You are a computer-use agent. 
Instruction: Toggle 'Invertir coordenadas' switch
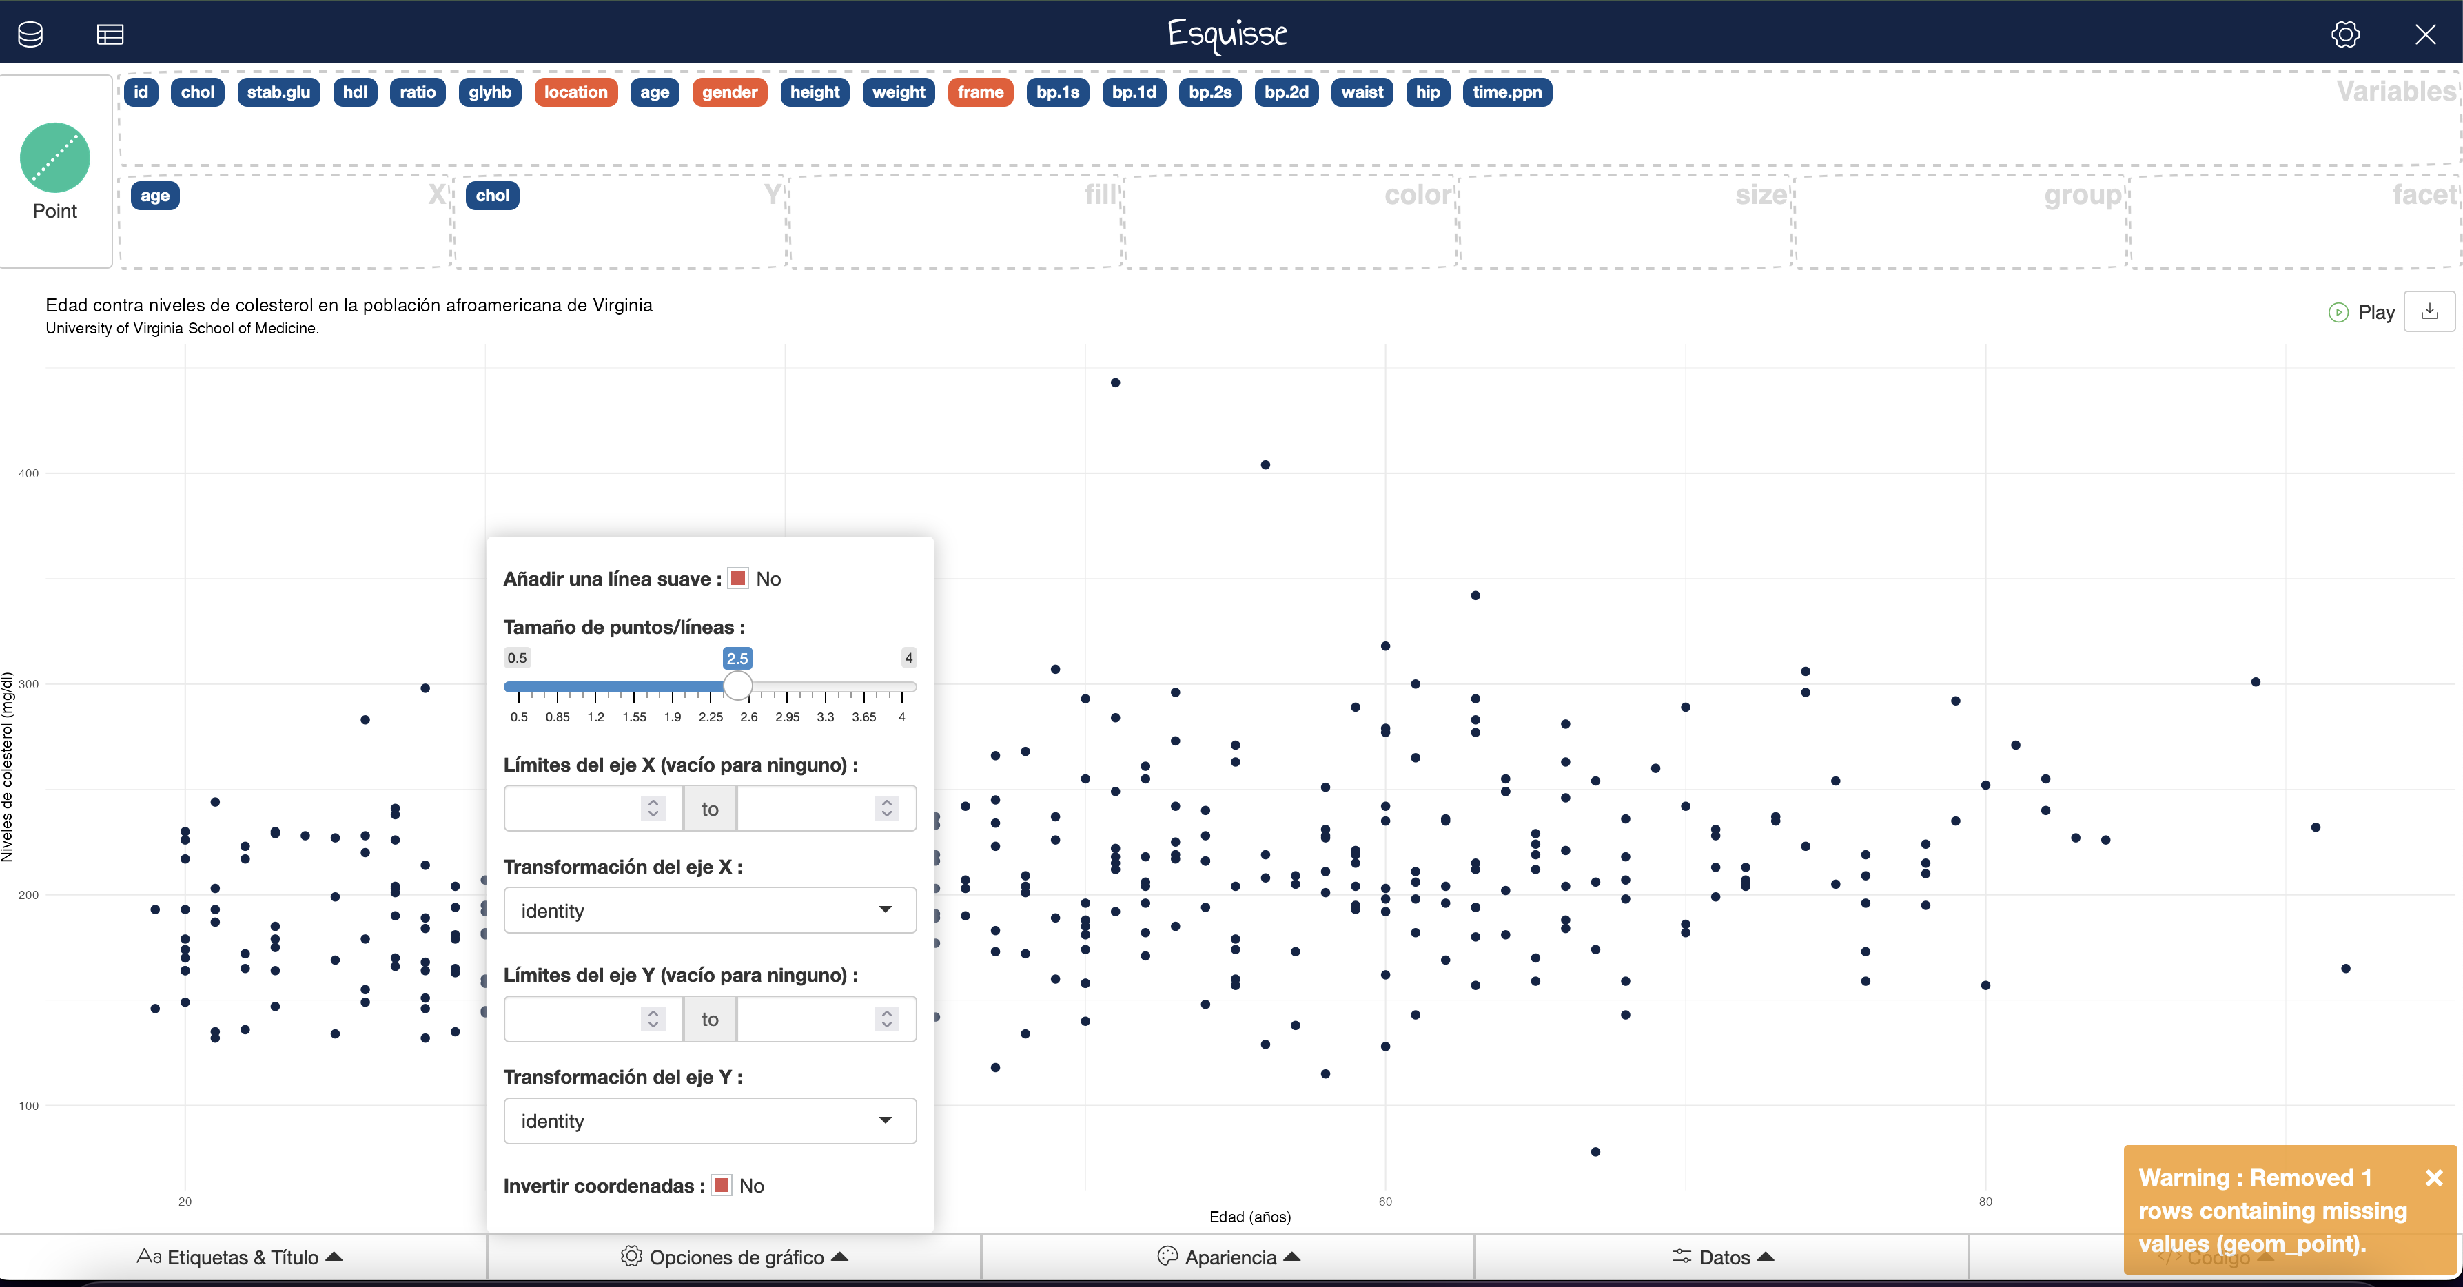coord(722,1186)
